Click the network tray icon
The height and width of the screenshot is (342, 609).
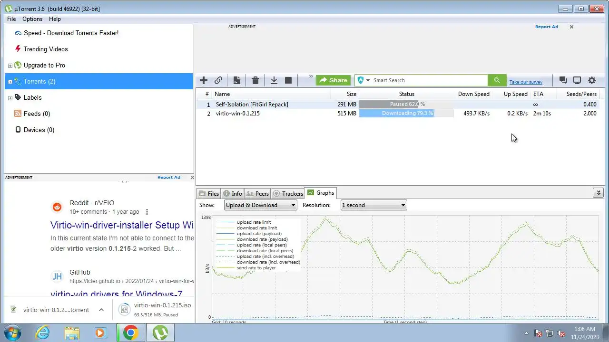tap(550, 333)
